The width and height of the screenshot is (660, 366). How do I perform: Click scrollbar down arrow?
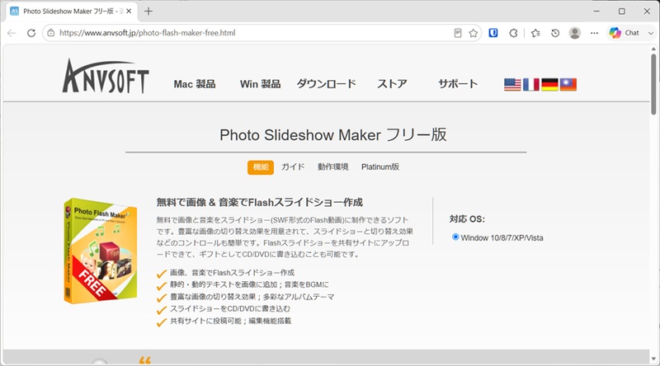[653, 359]
